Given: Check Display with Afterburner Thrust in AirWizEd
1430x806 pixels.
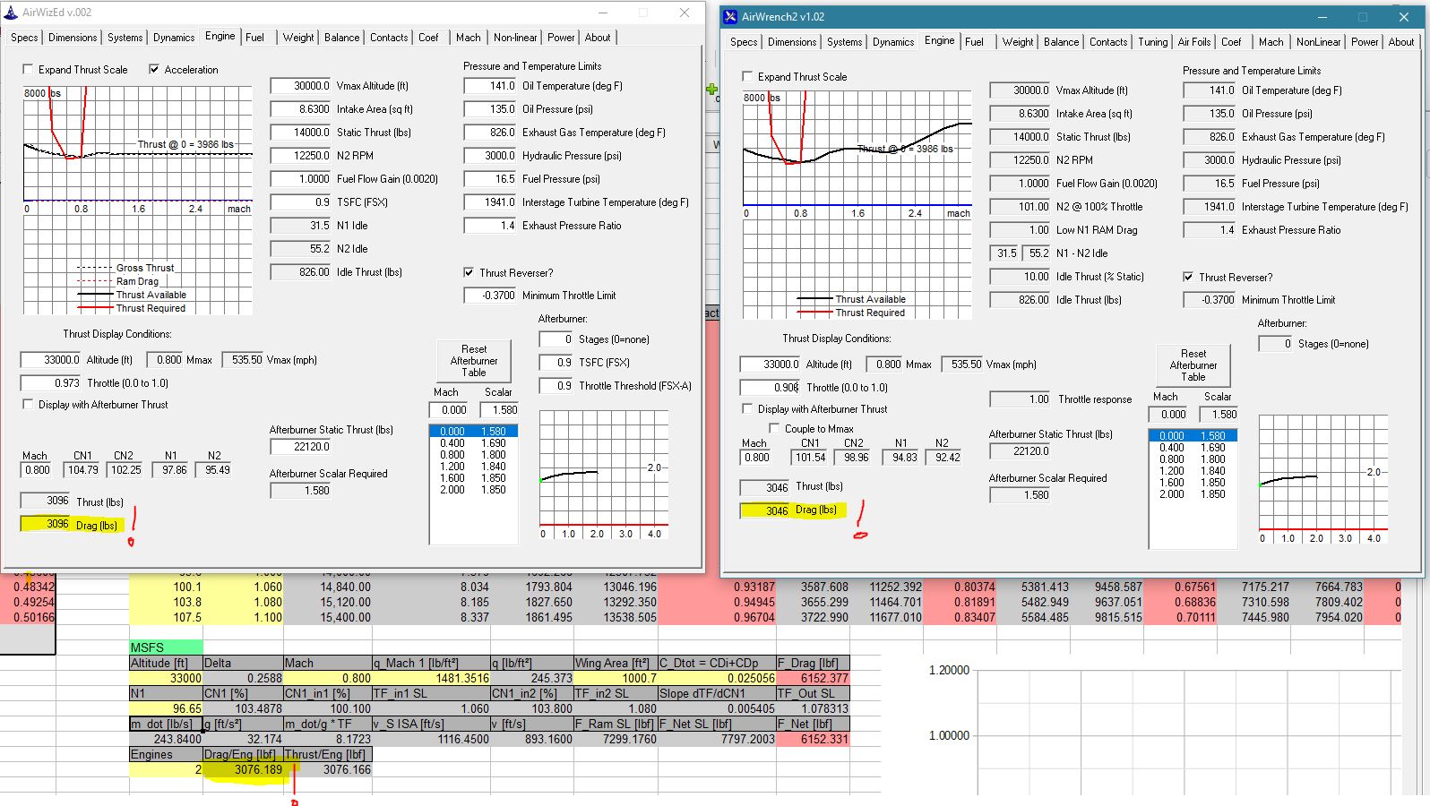Looking at the screenshot, I should point(28,404).
